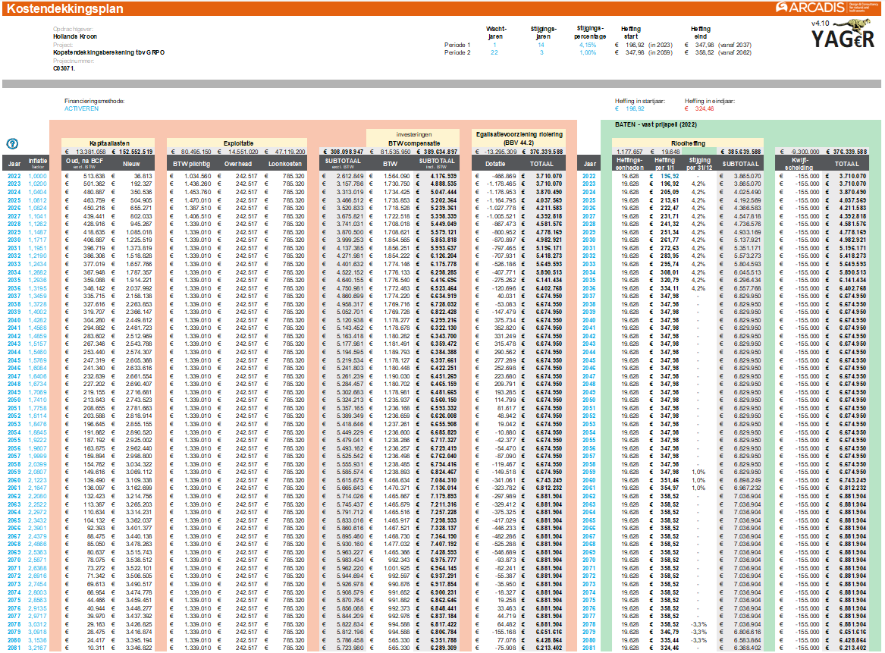
Task: Select Periode 2 Stijgingsjaren value
Action: point(541,52)
